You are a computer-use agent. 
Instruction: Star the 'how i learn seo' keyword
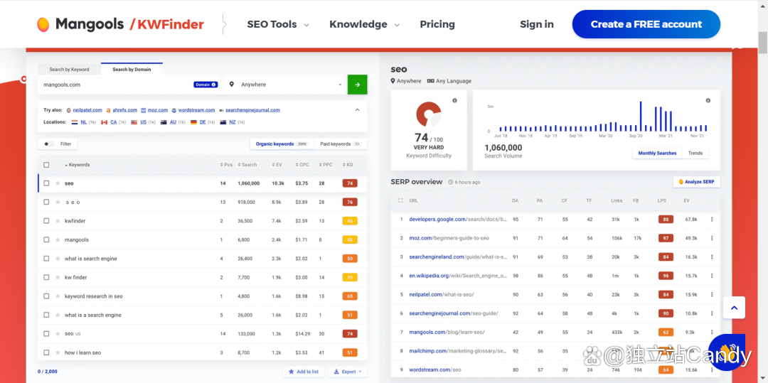(x=58, y=352)
